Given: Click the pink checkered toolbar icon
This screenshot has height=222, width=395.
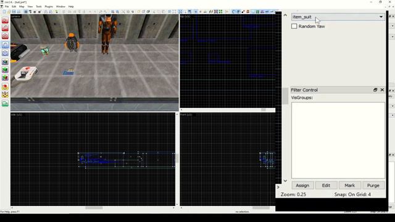Looking at the screenshot, I should [x=216, y=12].
